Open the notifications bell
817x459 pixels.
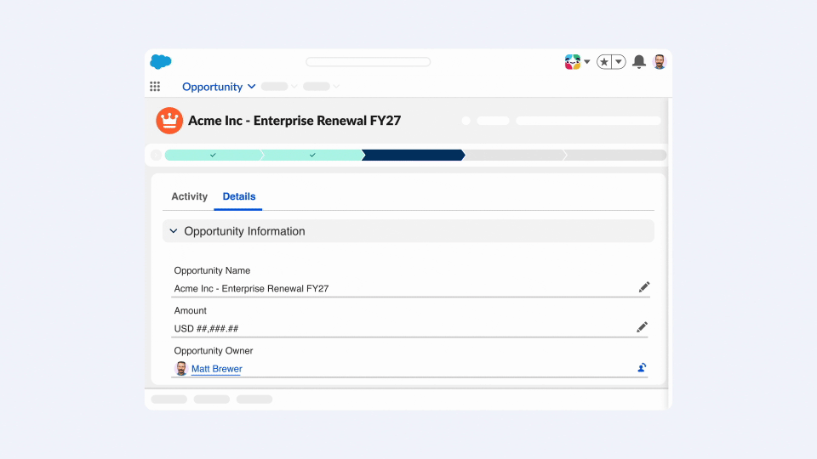(x=639, y=62)
